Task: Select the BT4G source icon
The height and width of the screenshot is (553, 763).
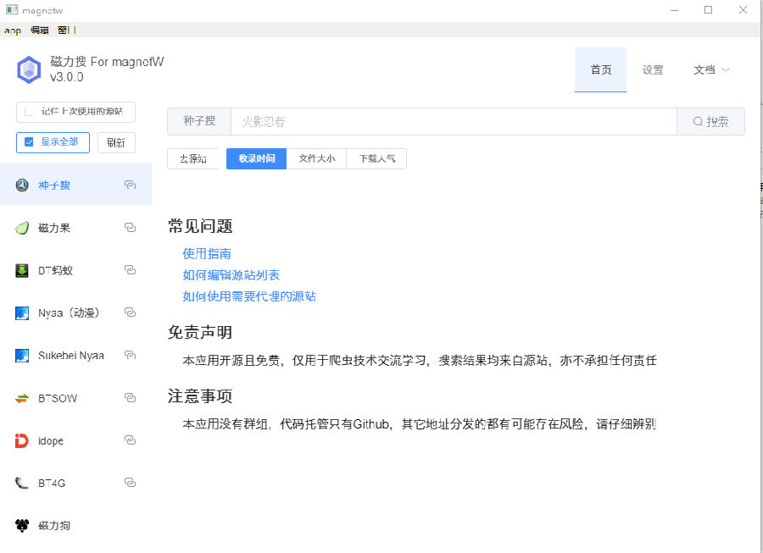Action: click(22, 483)
